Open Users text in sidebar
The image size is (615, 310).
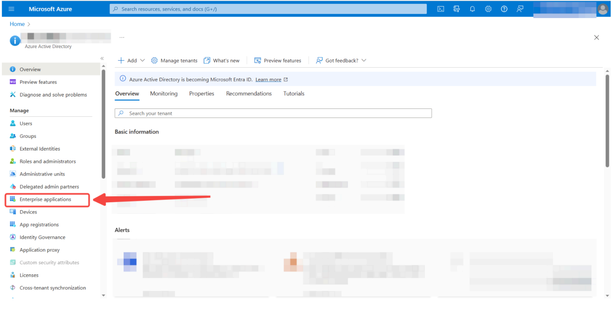(x=26, y=123)
